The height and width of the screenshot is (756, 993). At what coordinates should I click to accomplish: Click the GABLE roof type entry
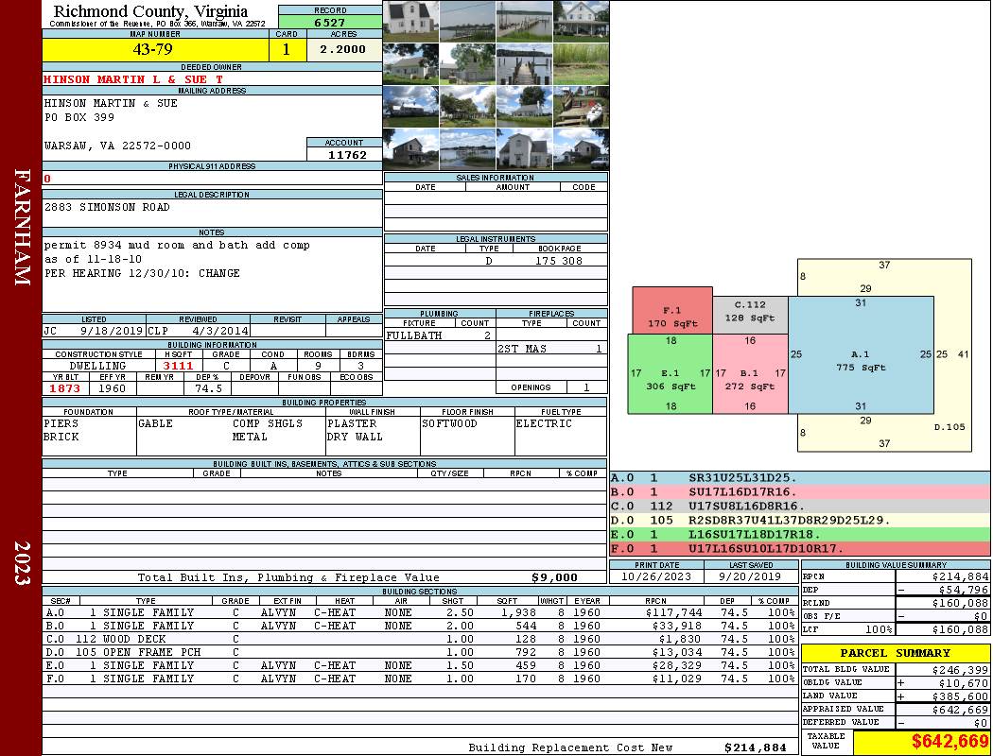coord(155,423)
